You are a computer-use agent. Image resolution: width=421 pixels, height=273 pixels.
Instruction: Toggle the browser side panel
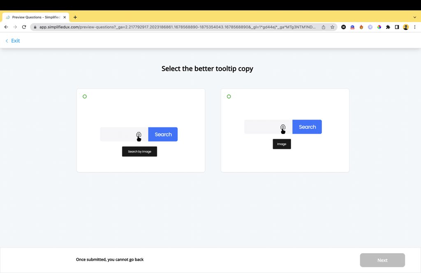tap(397, 27)
